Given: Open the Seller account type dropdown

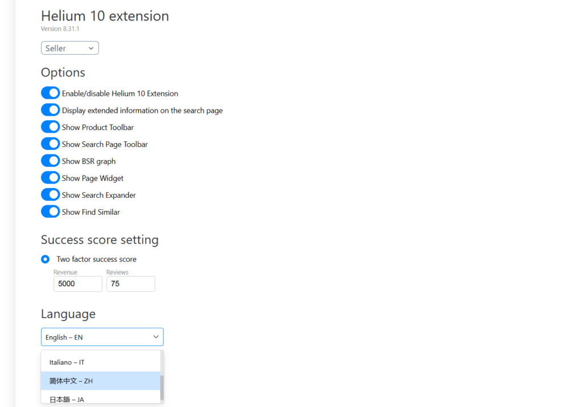Looking at the screenshot, I should pos(69,48).
